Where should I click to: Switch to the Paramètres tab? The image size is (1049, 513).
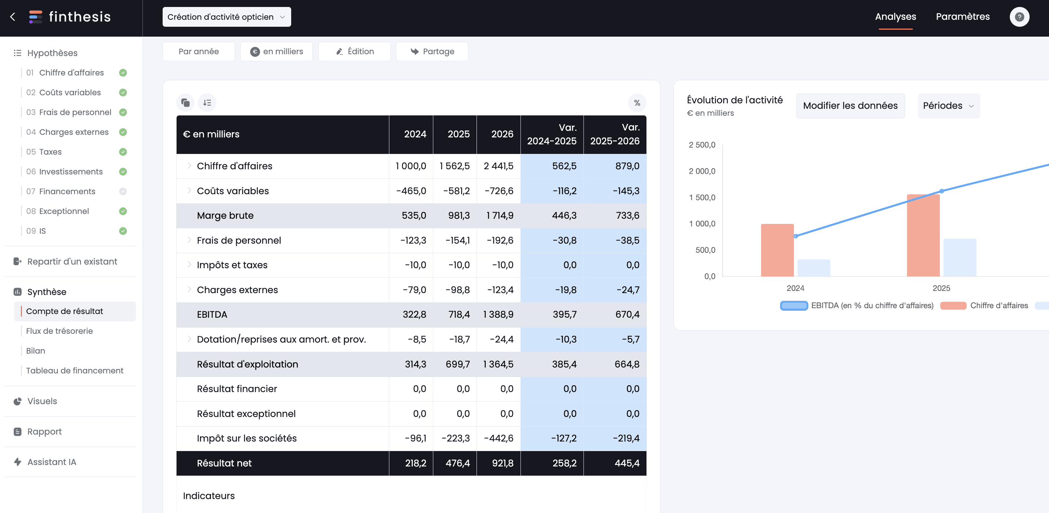point(962,17)
